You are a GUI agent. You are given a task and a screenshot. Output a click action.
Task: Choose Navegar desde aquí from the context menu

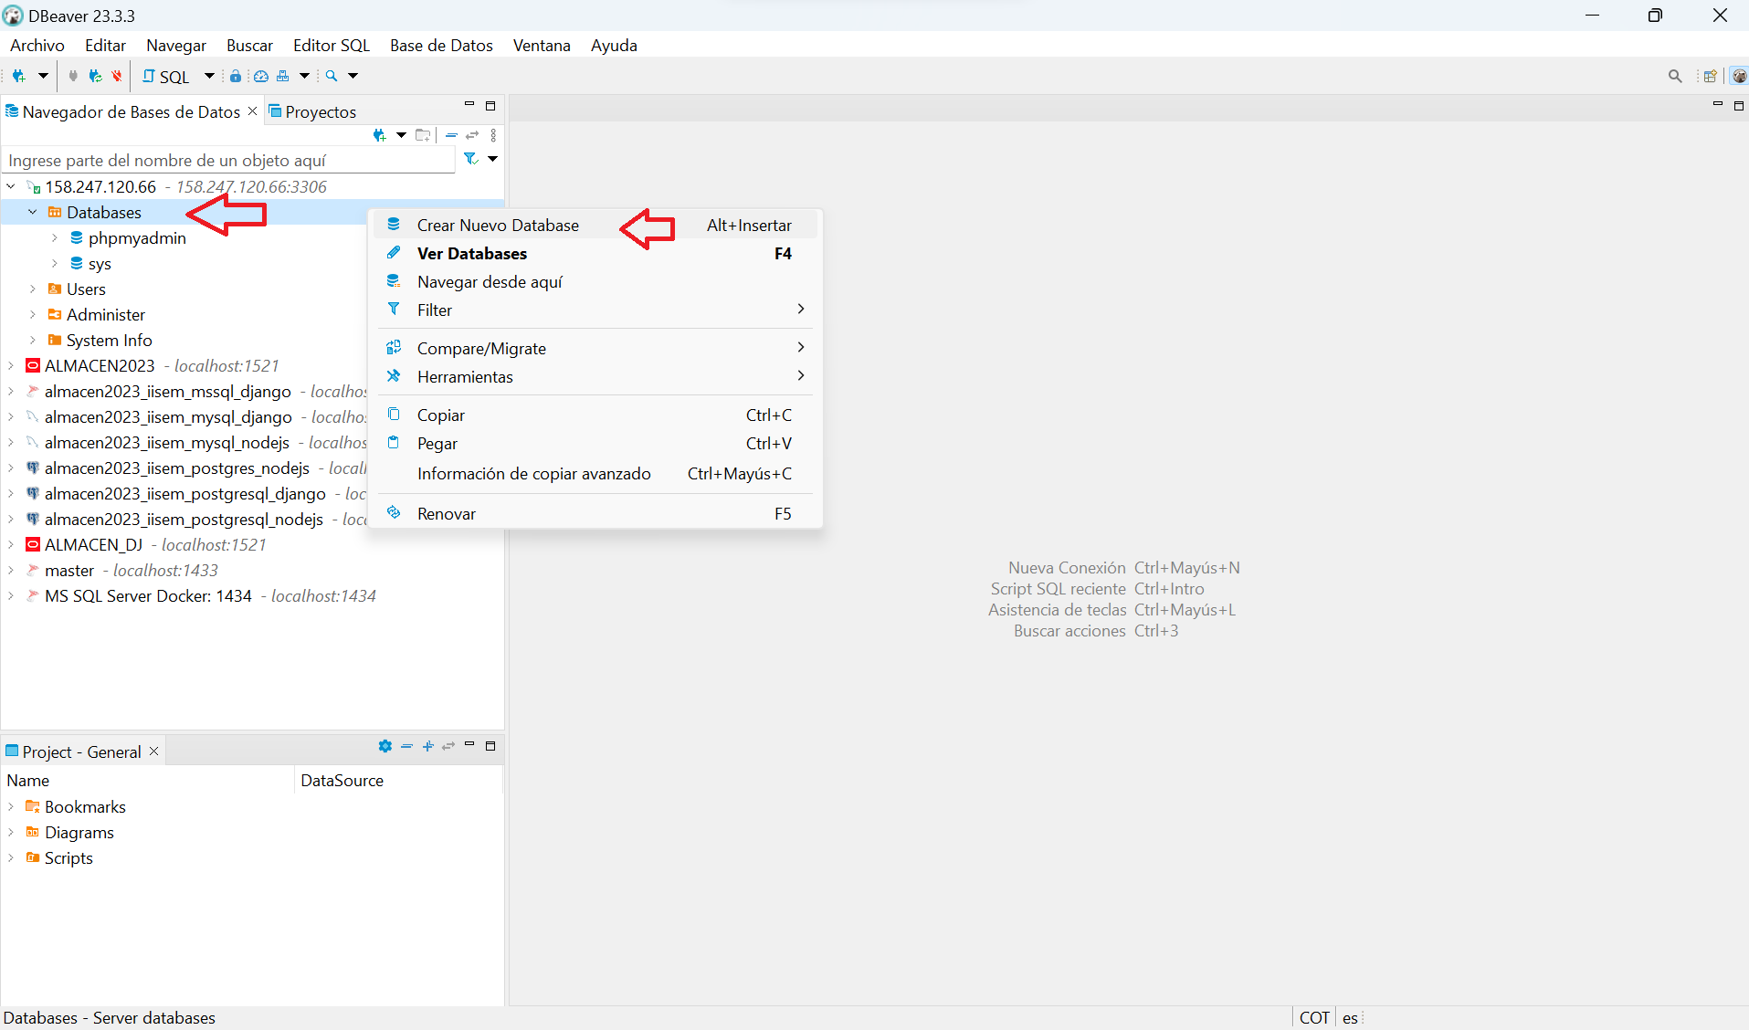click(595, 282)
